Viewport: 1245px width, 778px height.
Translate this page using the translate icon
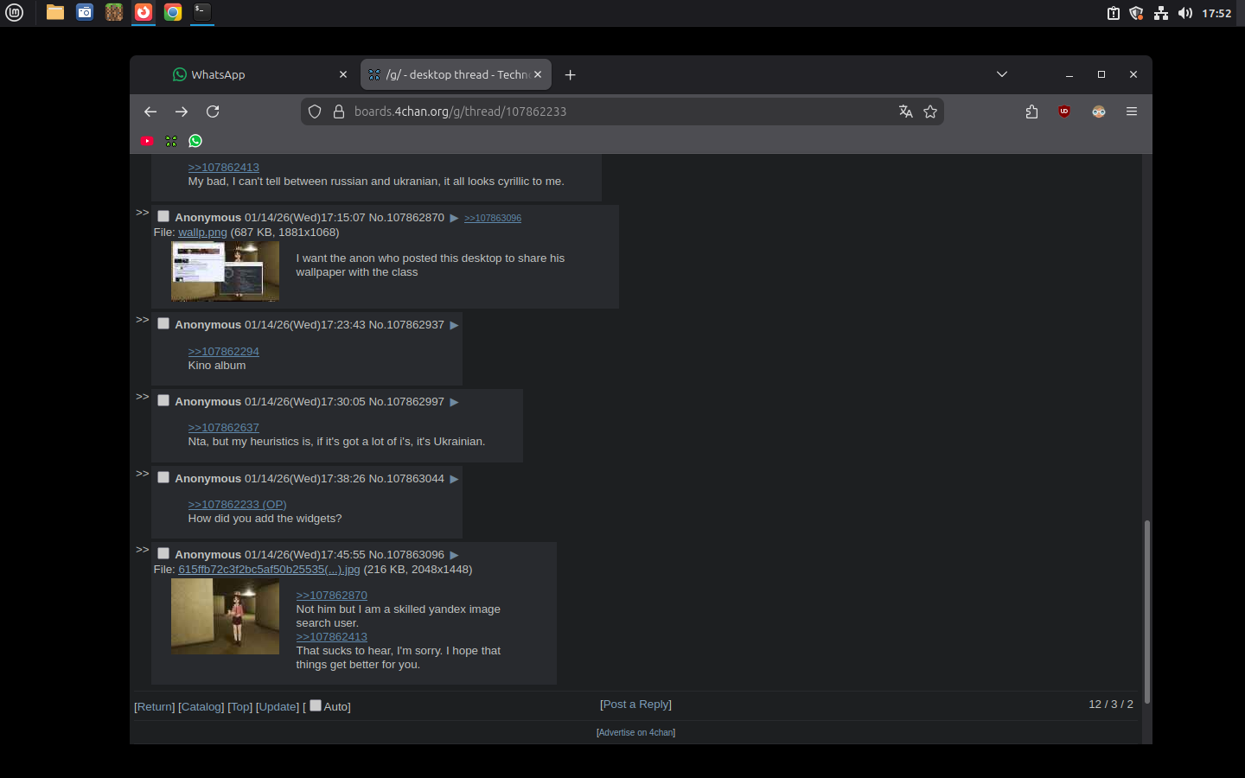click(x=906, y=112)
